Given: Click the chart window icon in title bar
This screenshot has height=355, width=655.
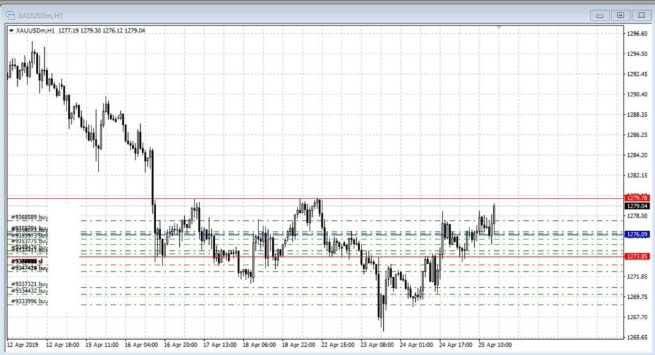Looking at the screenshot, I should (x=11, y=14).
